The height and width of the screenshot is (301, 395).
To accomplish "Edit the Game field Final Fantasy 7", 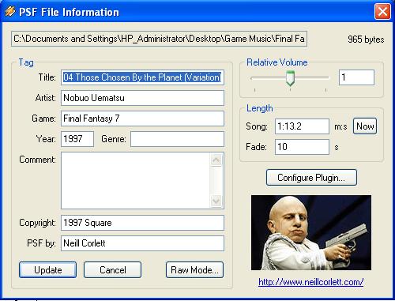I will (x=142, y=119).
